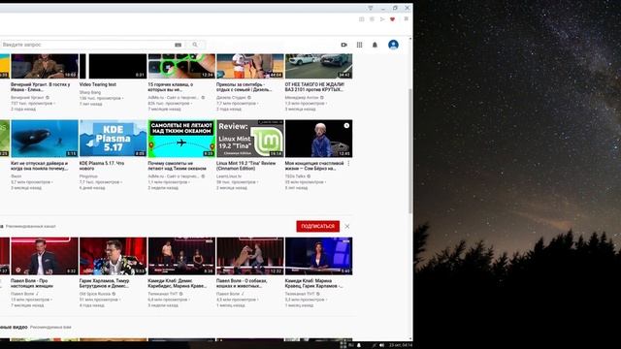621x349 pixels.
Task: Click the scrollbar up arrow
Action: 410,39
